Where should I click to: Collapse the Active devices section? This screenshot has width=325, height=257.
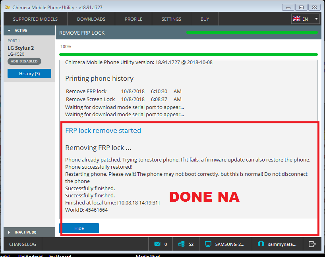pyautogui.click(x=29, y=31)
